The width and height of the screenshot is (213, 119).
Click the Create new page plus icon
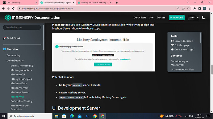(172, 50)
